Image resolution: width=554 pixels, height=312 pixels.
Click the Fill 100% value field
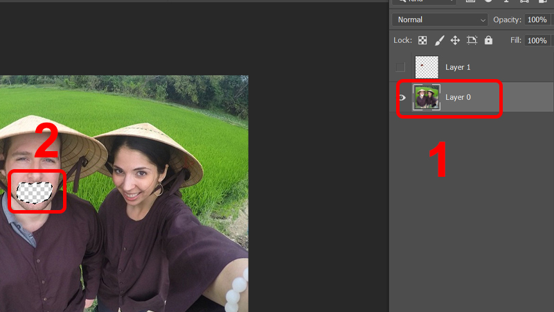(x=539, y=40)
